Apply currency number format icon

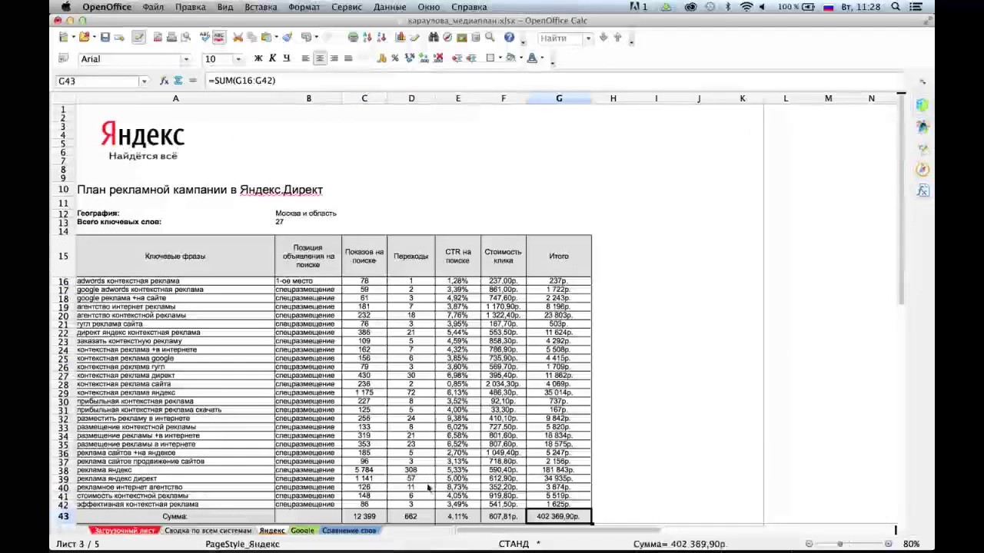[x=382, y=58]
